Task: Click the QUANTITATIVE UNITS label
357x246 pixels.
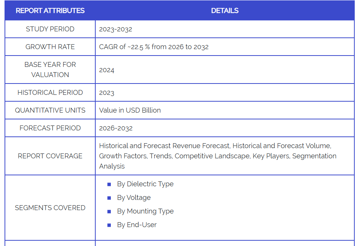Action: [x=50, y=110]
